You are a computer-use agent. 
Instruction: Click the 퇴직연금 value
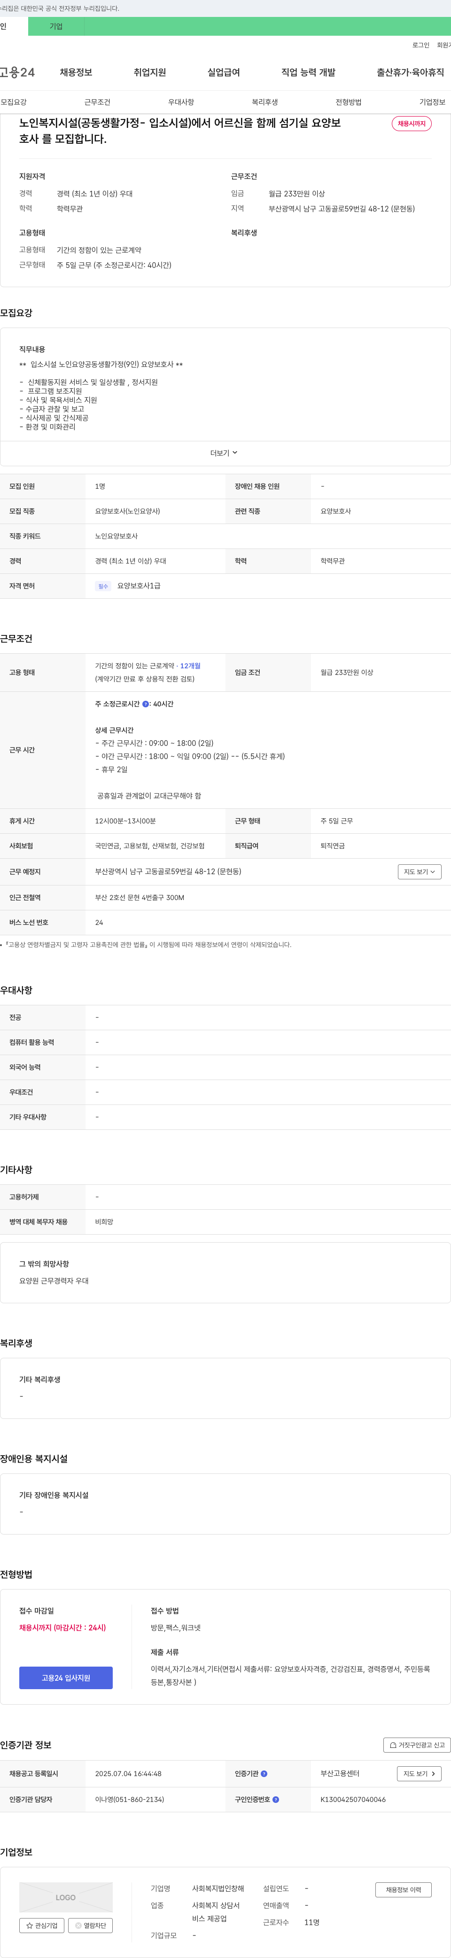(333, 846)
